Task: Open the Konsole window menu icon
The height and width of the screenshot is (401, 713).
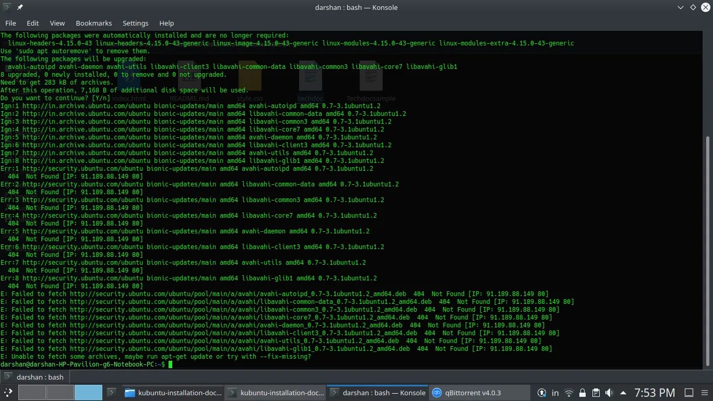Action: 7,7
